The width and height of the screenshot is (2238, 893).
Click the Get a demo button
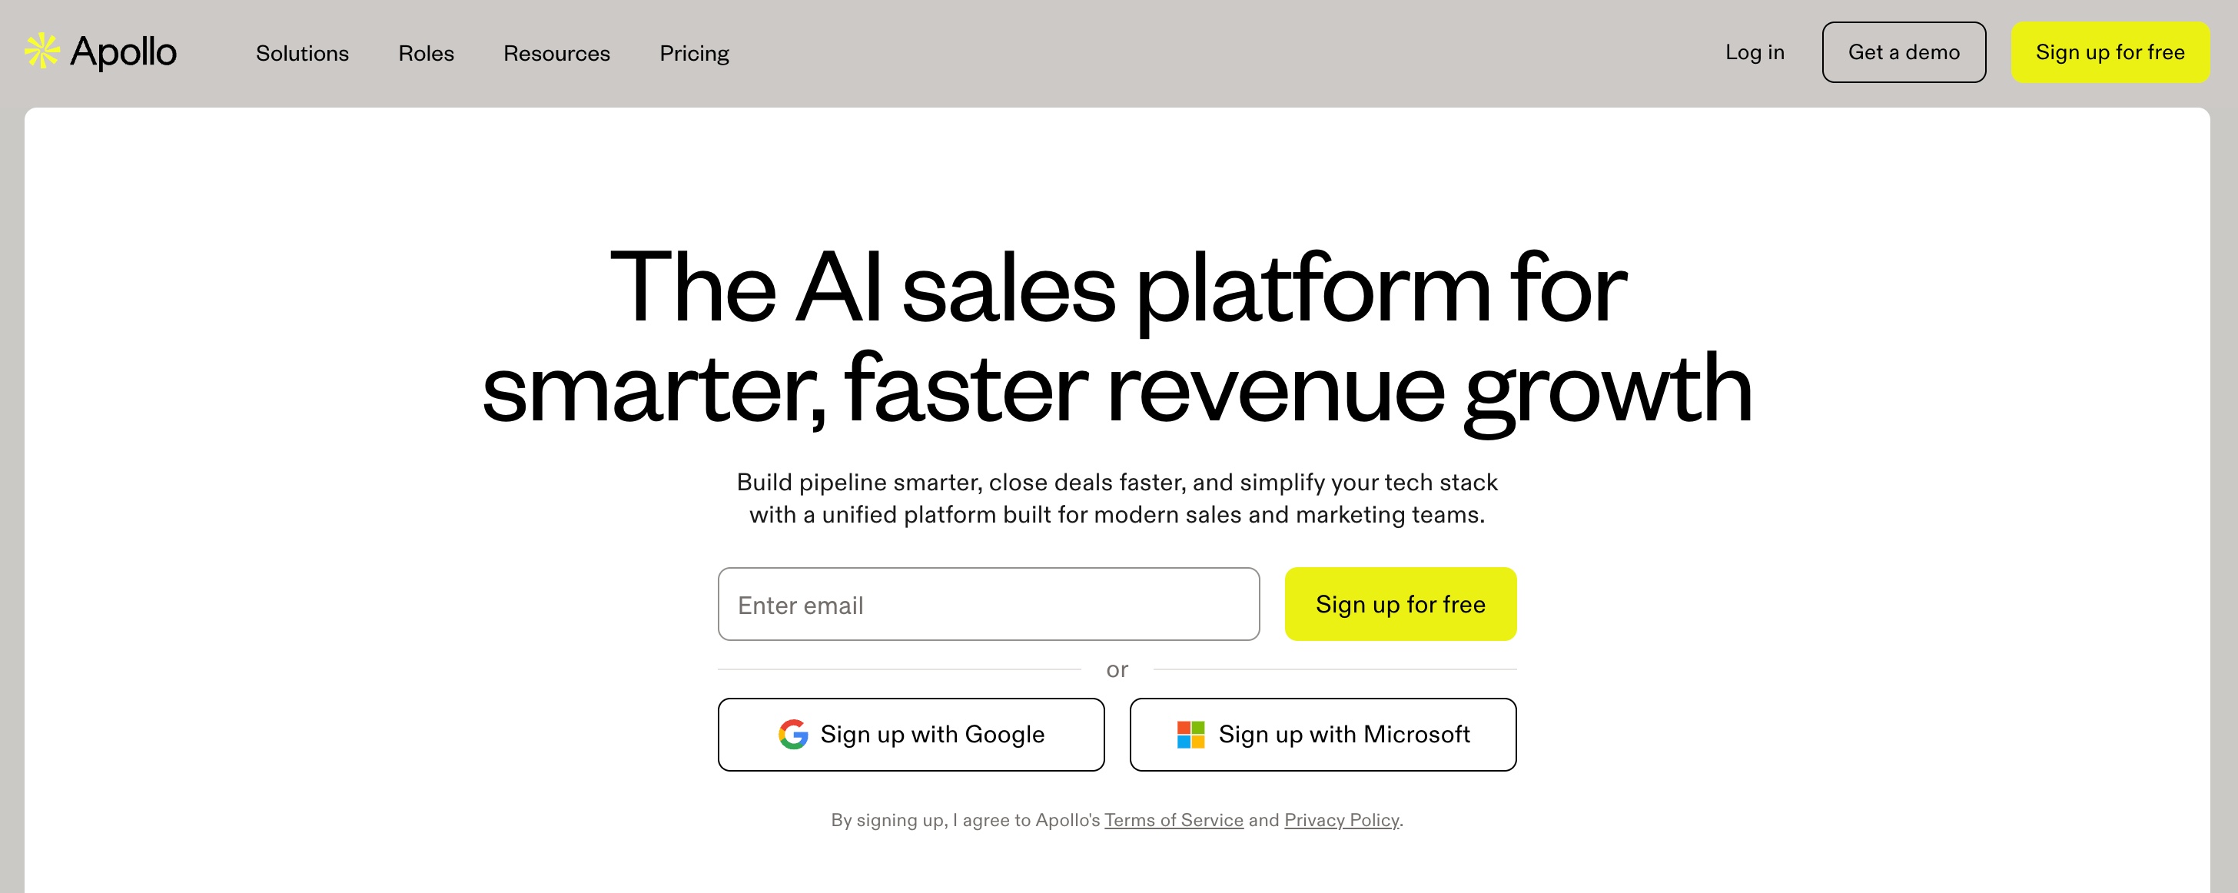coord(1904,52)
